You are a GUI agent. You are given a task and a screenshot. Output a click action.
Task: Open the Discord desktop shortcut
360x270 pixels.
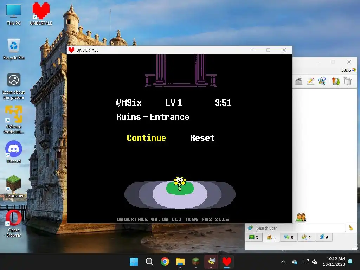click(14, 152)
